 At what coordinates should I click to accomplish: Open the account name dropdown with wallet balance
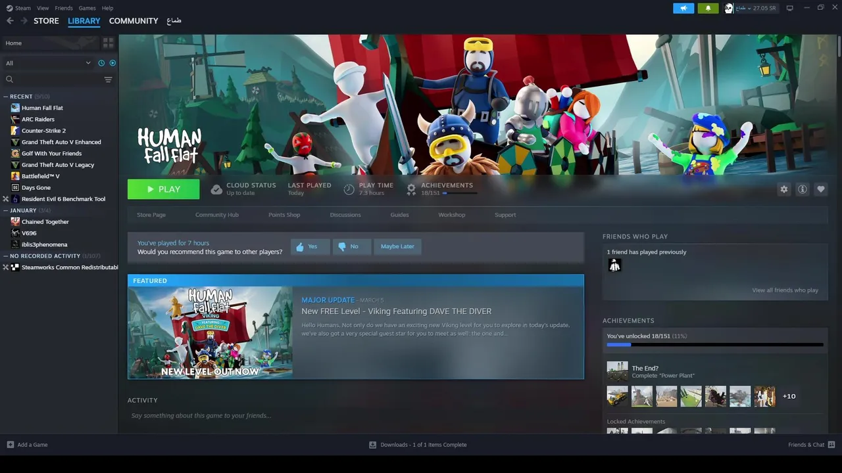pyautogui.click(x=755, y=8)
